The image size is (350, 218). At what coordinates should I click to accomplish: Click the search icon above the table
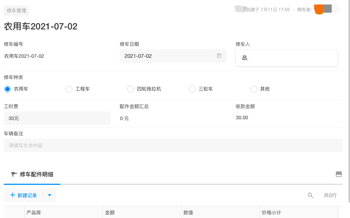pyautogui.click(x=310, y=195)
